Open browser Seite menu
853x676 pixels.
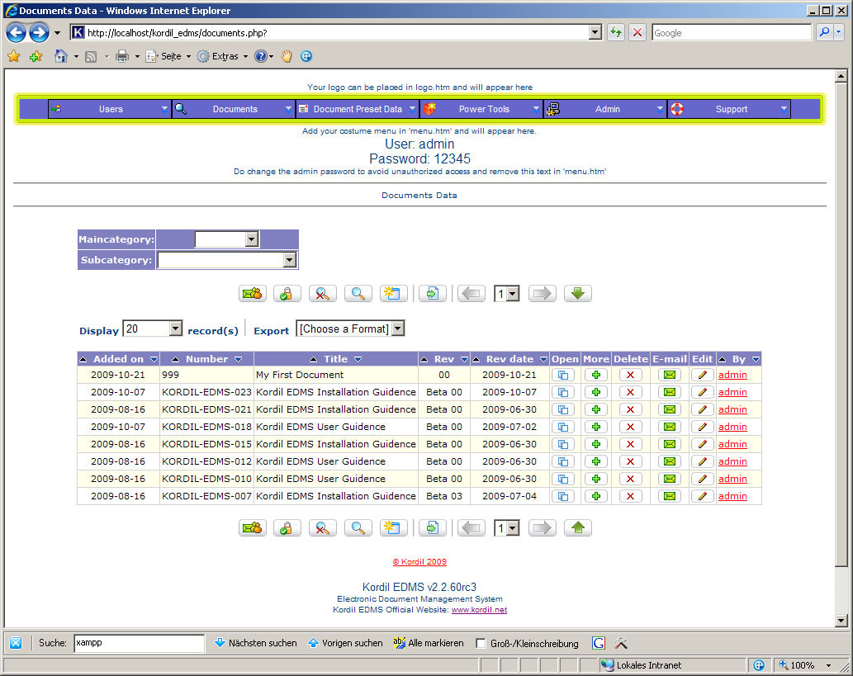168,56
